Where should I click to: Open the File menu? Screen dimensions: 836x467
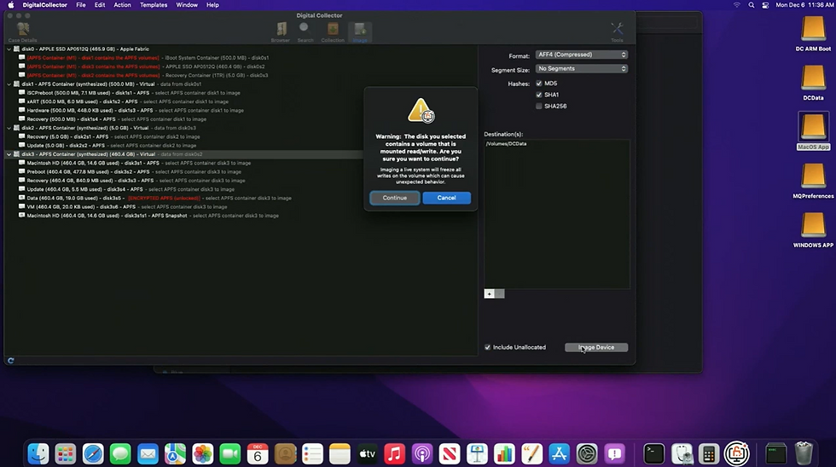pyautogui.click(x=80, y=5)
